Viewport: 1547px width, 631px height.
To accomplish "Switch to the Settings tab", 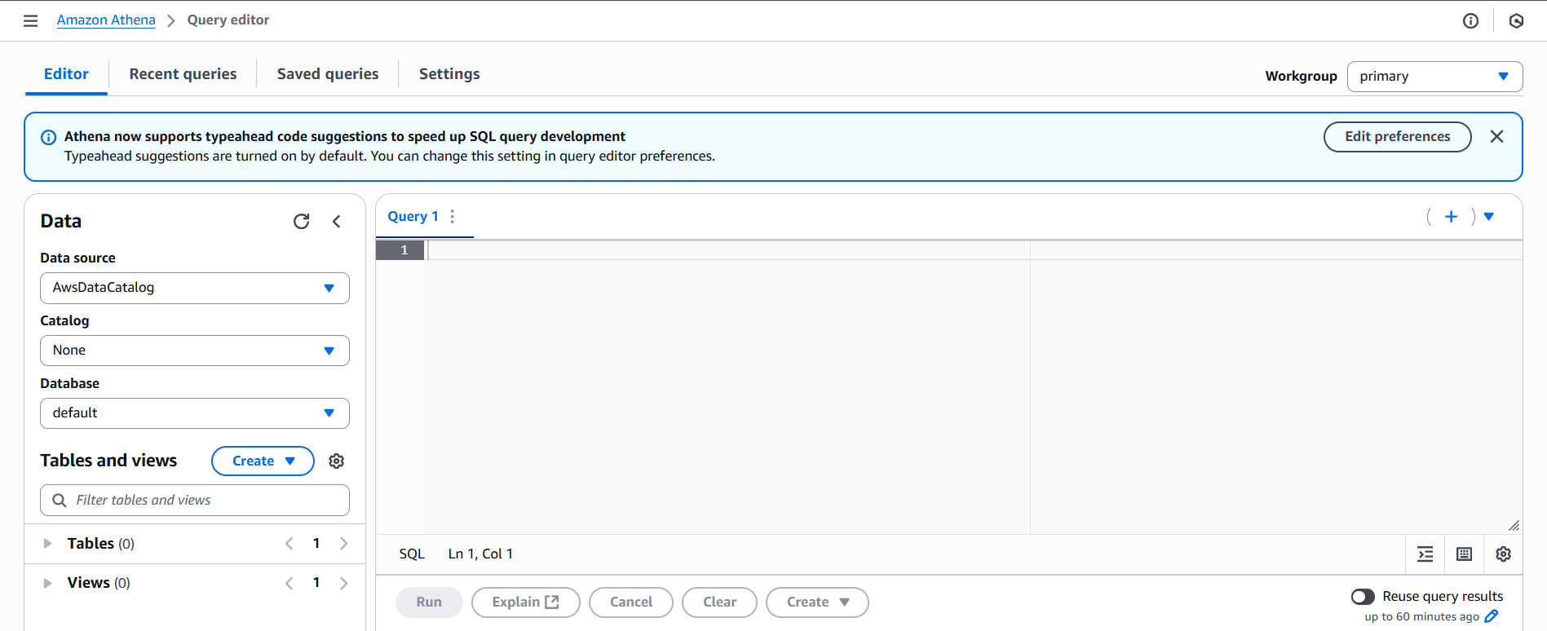I will pyautogui.click(x=449, y=74).
